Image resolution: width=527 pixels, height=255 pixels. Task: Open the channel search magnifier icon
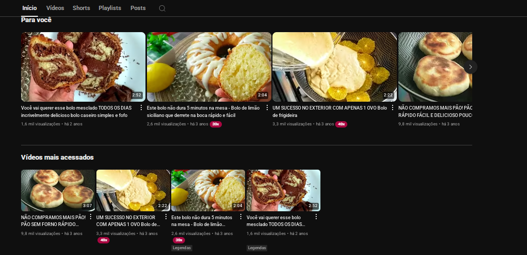tap(162, 8)
